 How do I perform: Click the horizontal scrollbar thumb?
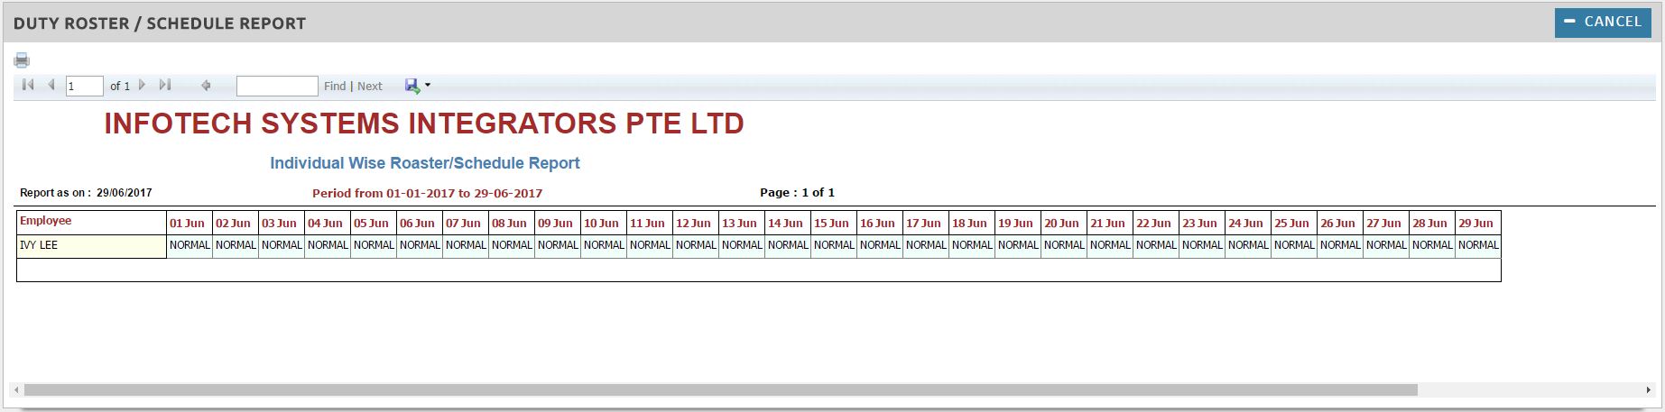point(720,390)
